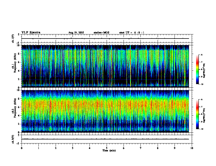Click the time axis tick label "9"

click(x=175, y=148)
